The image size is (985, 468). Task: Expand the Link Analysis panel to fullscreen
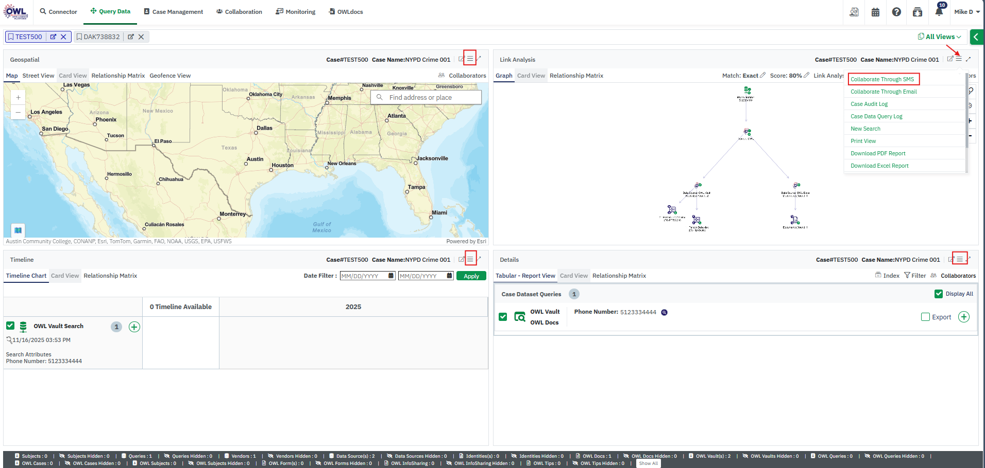coord(969,59)
